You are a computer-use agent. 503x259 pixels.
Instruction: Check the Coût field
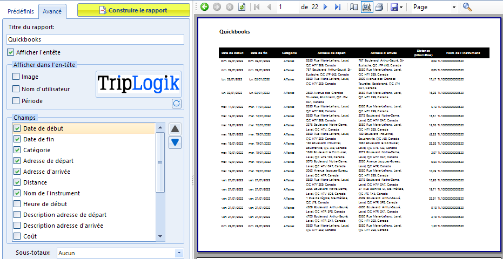[x=17, y=236]
